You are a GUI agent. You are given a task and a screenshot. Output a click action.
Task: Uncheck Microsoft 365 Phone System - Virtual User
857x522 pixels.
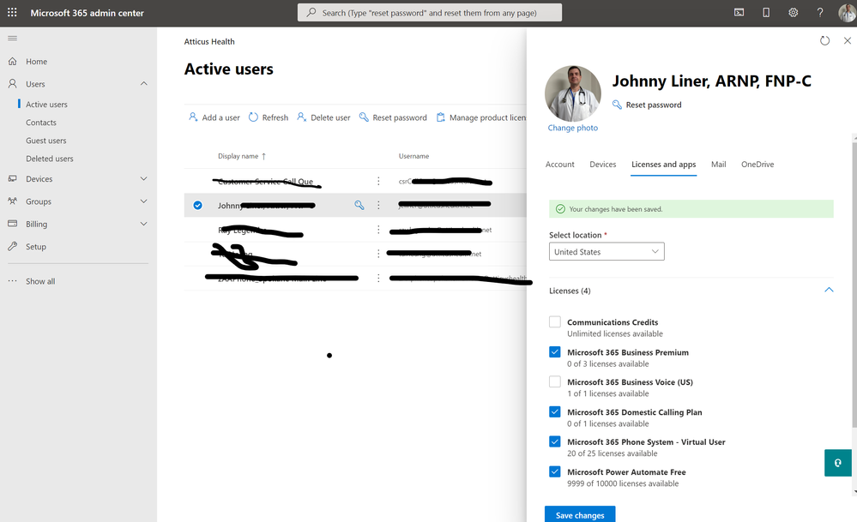[555, 441]
